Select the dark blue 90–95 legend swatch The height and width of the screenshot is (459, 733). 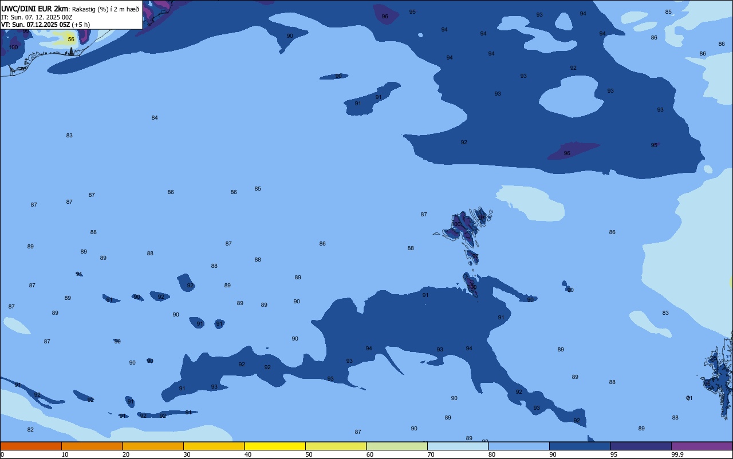point(580,446)
